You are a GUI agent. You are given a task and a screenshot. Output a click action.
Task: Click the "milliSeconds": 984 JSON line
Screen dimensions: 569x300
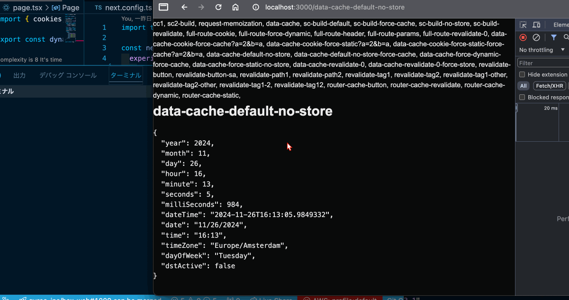pyautogui.click(x=202, y=205)
